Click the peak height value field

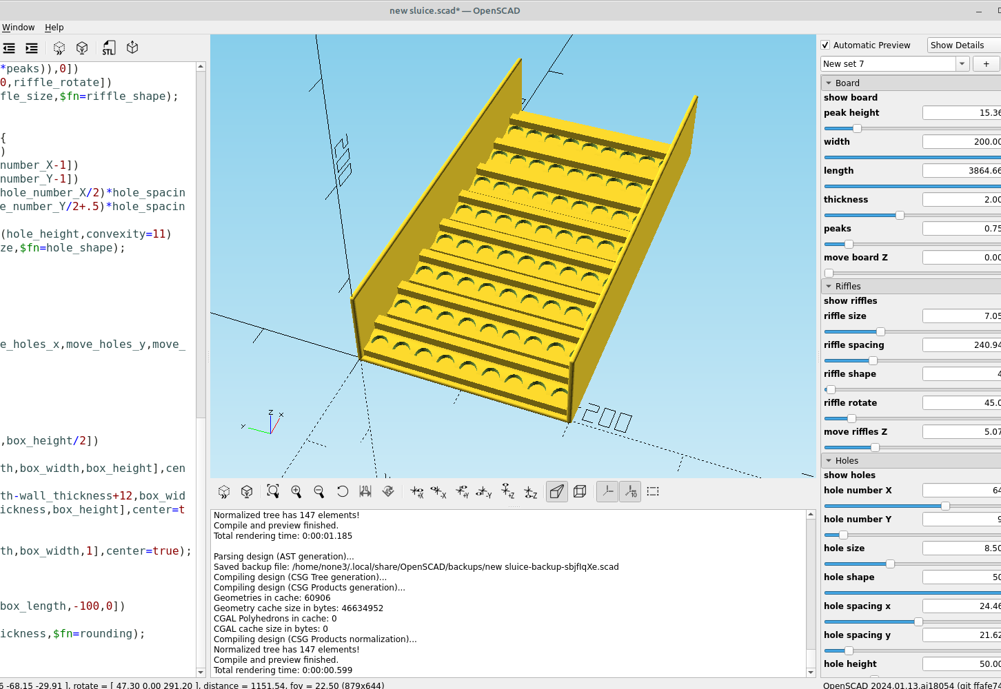pyautogui.click(x=961, y=113)
